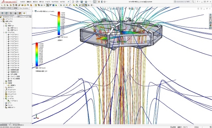This screenshot has width=212, height=128.
Task: Select the crosshair manager tab icon
Action: pos(16,13)
